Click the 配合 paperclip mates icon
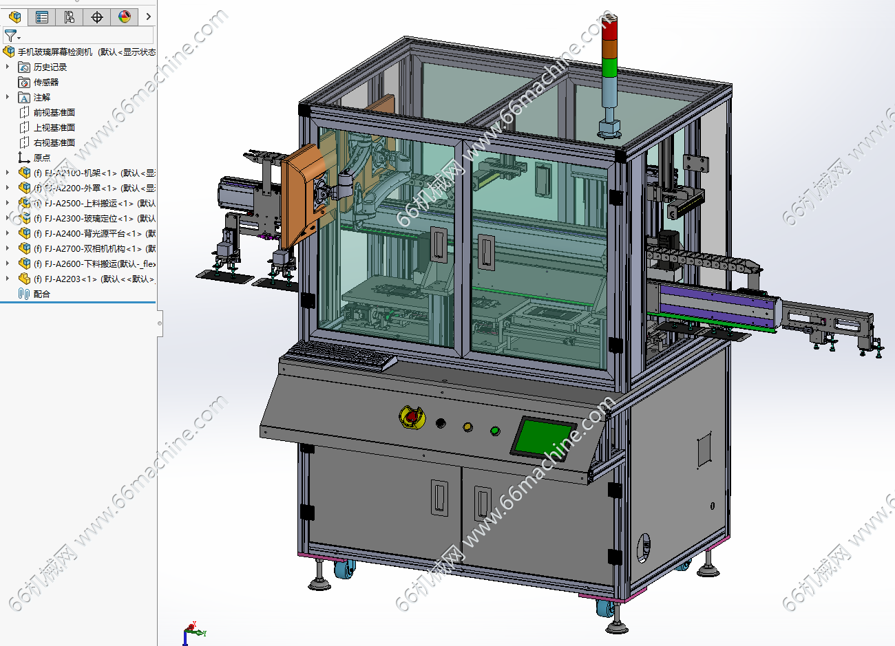895x646 pixels. pyautogui.click(x=24, y=294)
